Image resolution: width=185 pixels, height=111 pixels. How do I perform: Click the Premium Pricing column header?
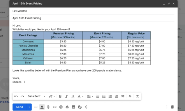pos(63,35)
